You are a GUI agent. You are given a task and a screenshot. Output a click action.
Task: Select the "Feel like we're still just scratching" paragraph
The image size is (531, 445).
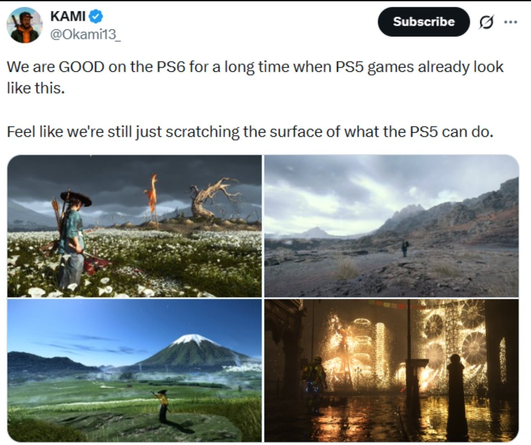click(250, 131)
